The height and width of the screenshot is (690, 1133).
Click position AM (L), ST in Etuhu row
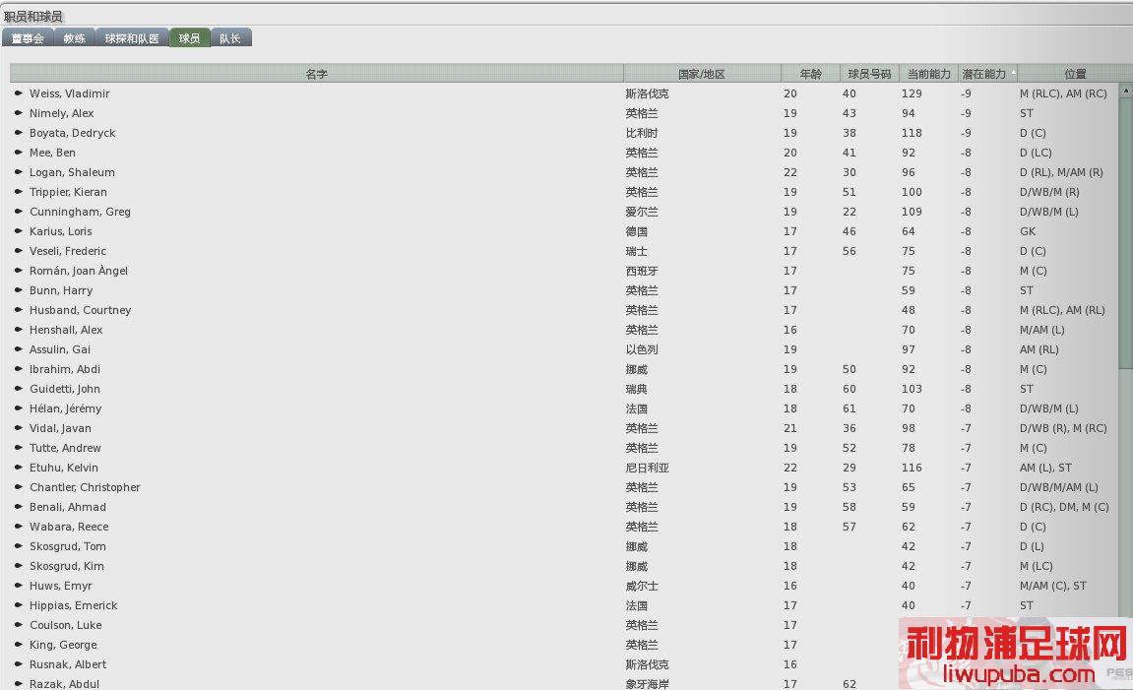(x=1045, y=468)
